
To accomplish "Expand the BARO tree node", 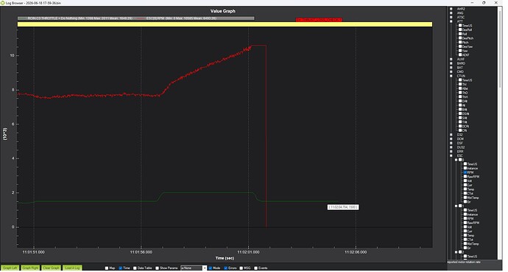I will click(451, 63).
